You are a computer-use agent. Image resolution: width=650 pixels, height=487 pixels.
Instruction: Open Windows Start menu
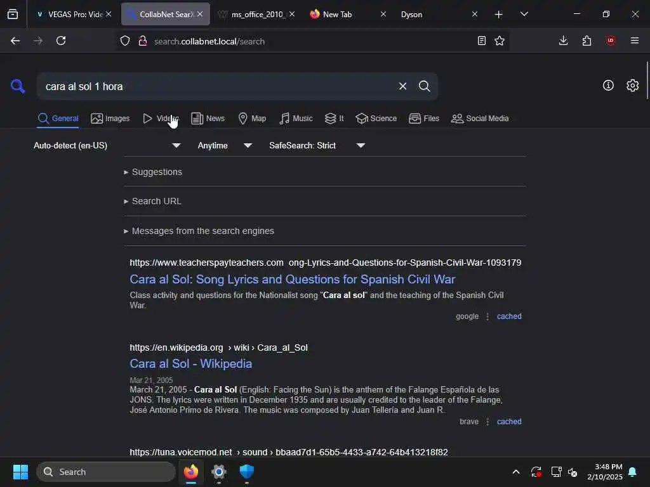tap(20, 472)
